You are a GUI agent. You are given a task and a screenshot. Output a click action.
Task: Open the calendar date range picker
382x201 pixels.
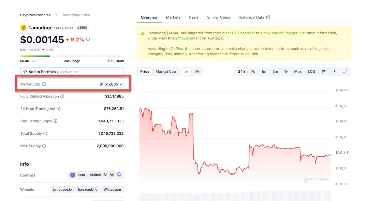(x=324, y=71)
